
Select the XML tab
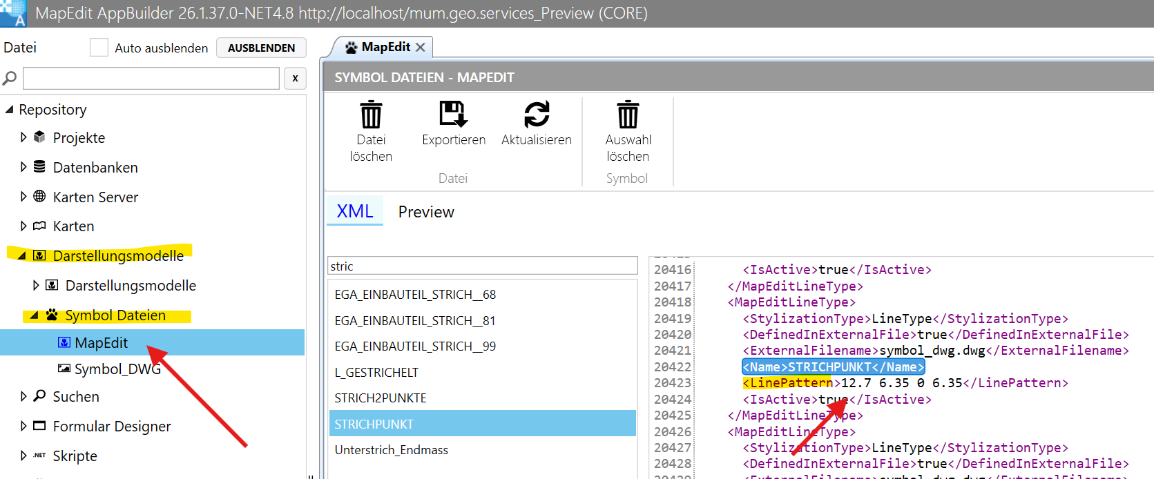[x=355, y=211]
